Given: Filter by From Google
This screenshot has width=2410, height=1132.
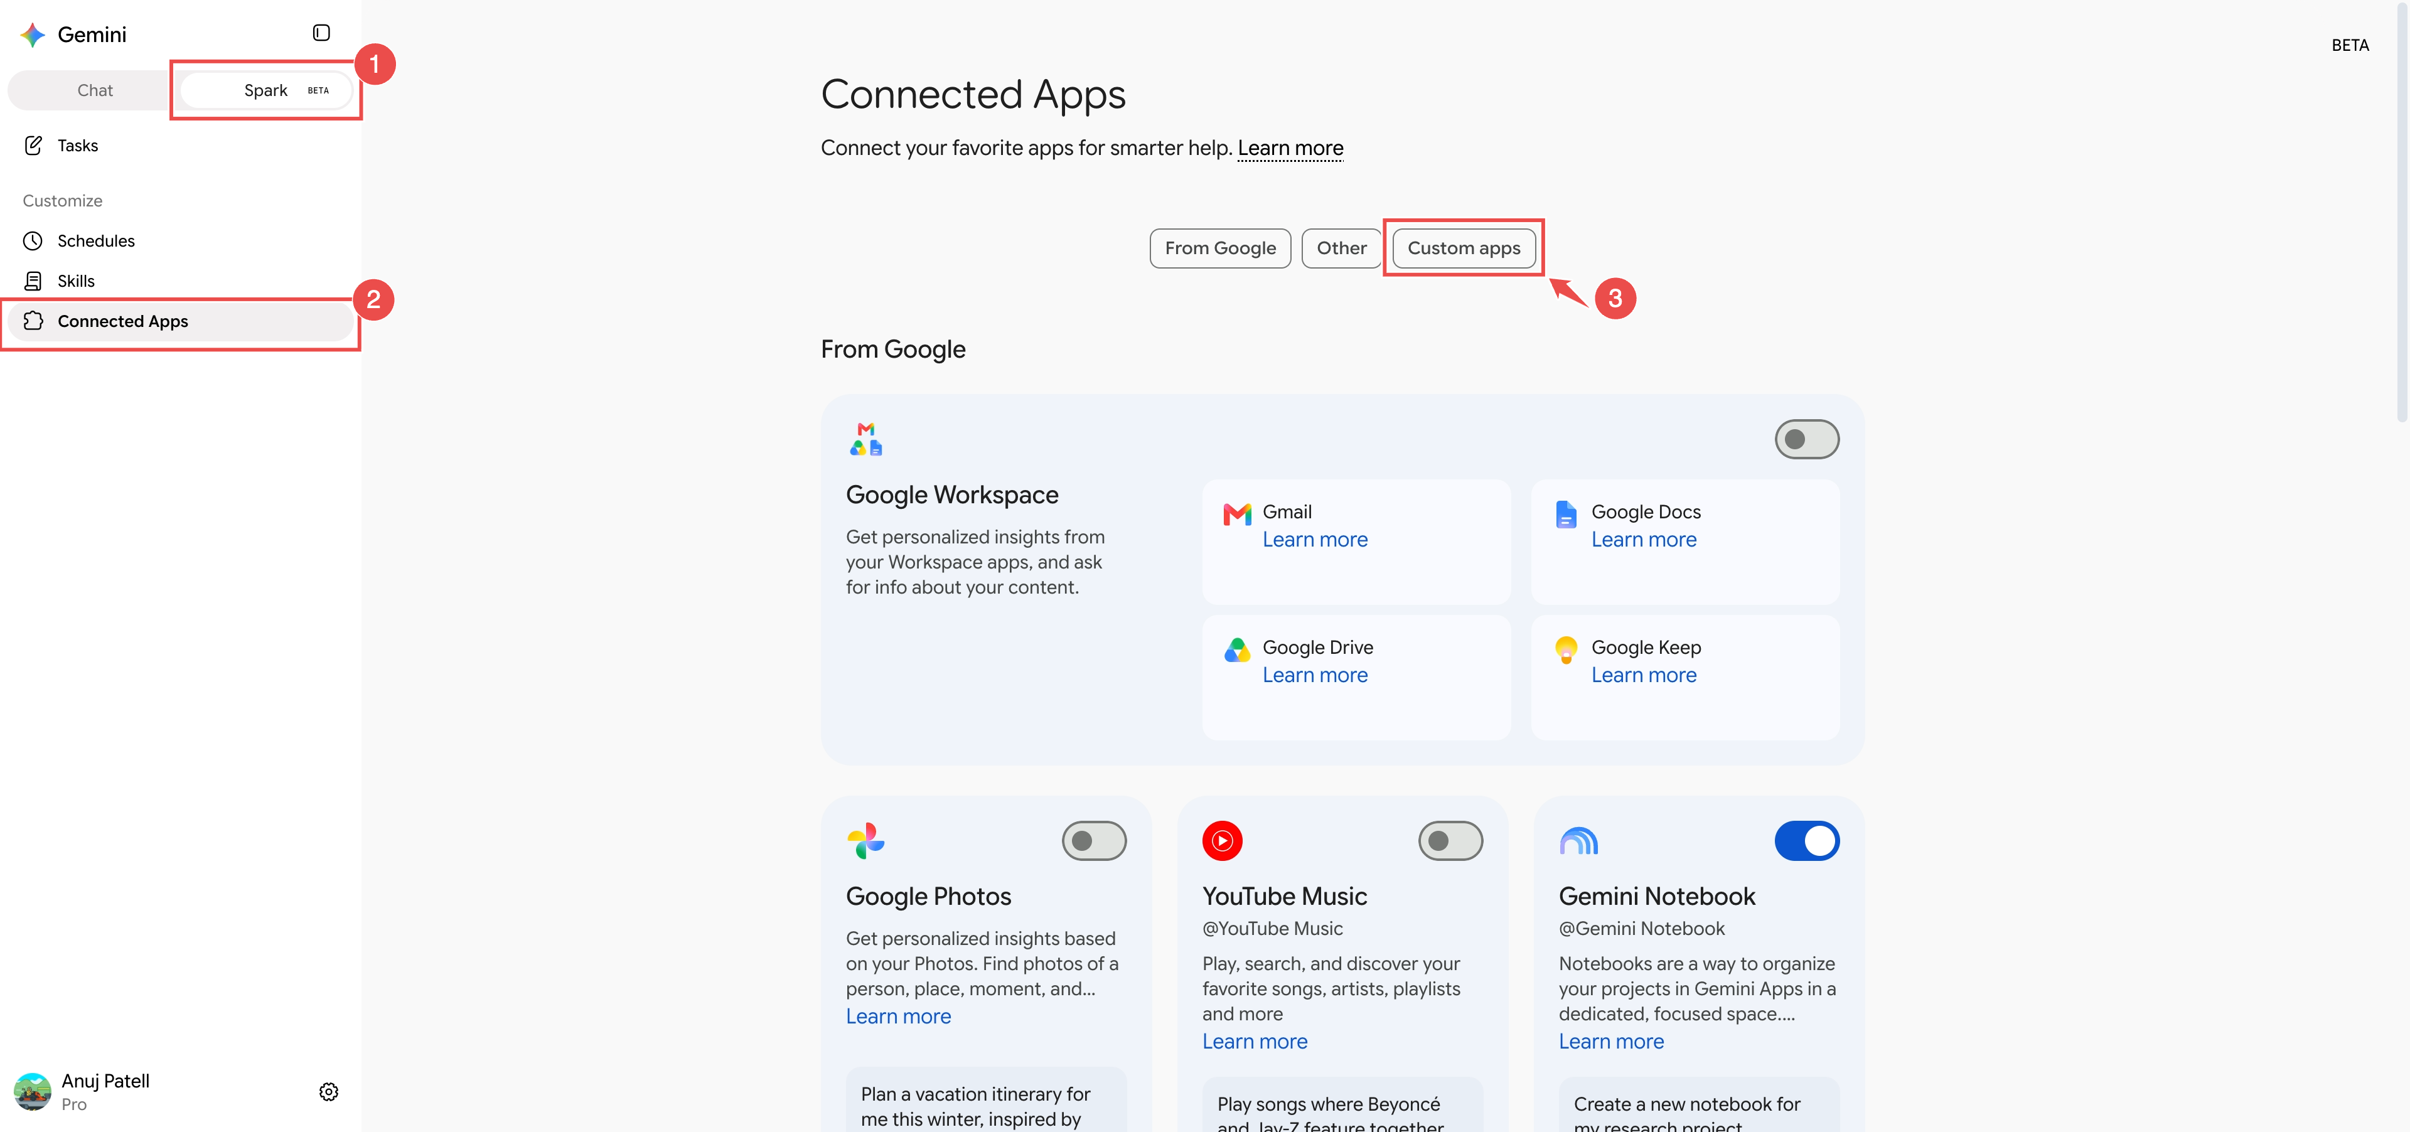Looking at the screenshot, I should (1220, 248).
